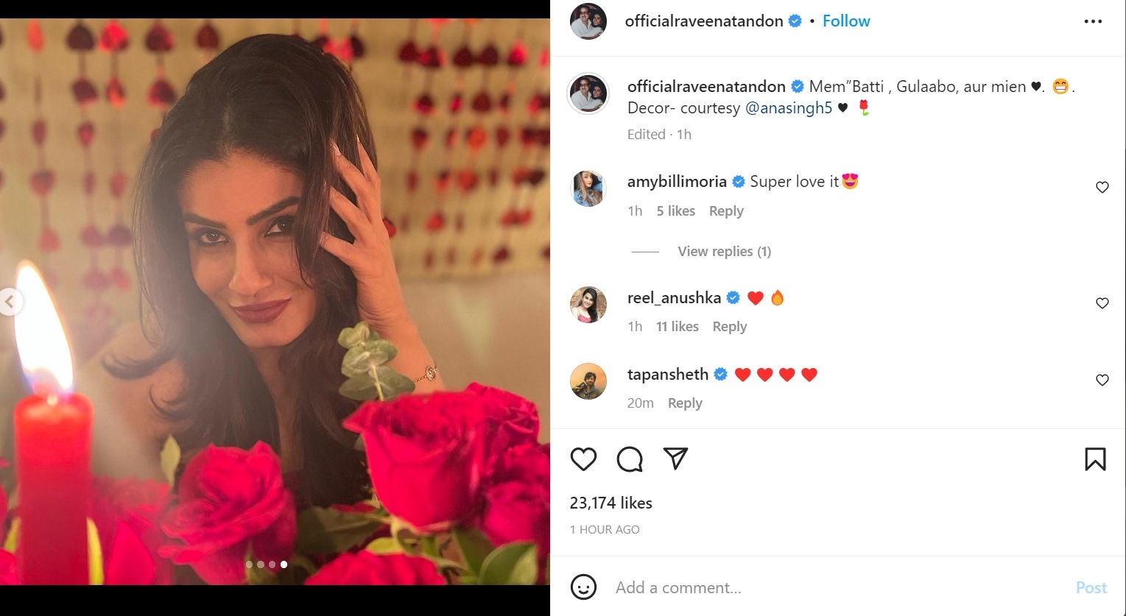1126x616 pixels.
Task: Like the post with the heart icon
Action: (583, 459)
